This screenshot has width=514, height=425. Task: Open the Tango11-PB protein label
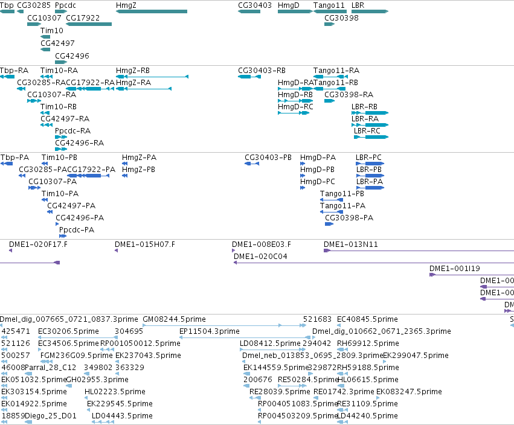[x=342, y=194]
